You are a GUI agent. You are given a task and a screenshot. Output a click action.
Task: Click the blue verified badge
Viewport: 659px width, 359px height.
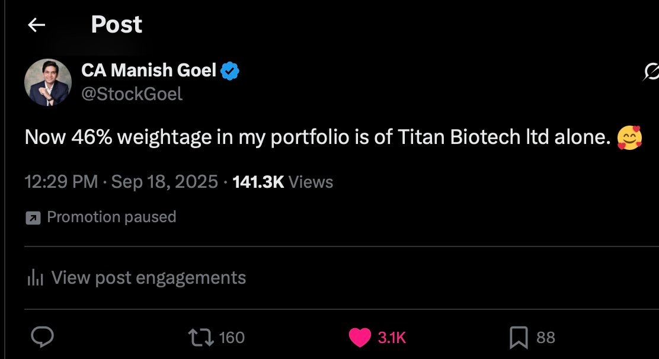229,72
